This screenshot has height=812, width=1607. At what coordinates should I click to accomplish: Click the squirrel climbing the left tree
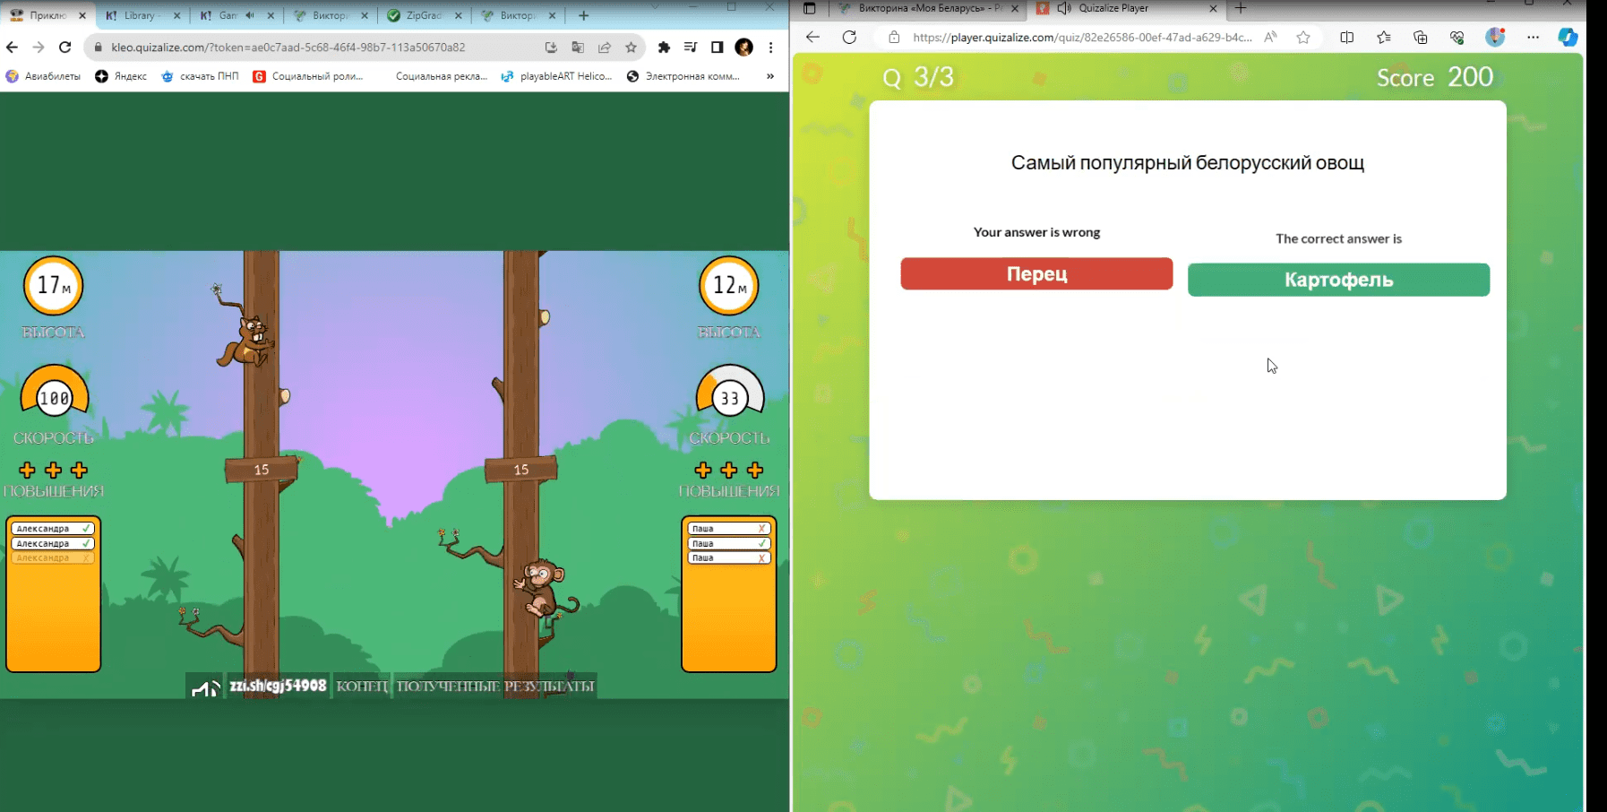pyautogui.click(x=247, y=341)
